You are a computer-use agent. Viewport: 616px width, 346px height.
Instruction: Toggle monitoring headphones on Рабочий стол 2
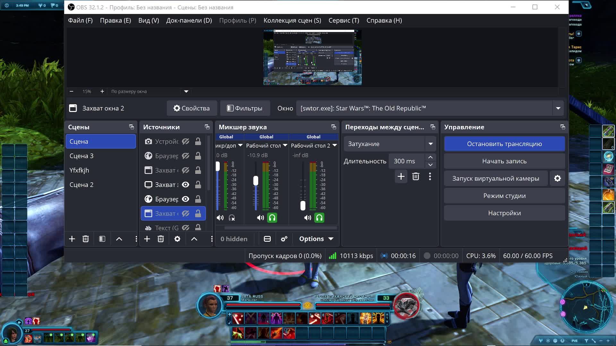point(319,218)
